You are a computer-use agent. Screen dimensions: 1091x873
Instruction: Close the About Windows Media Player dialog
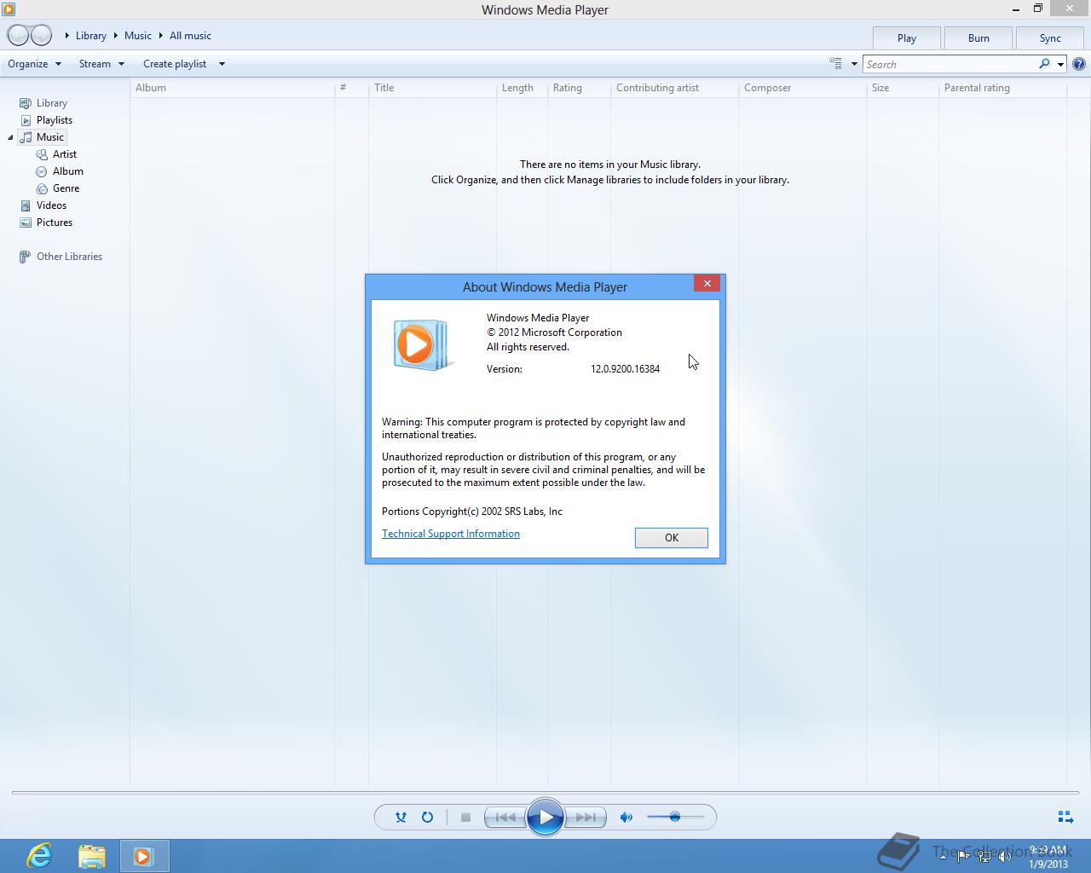tap(707, 283)
